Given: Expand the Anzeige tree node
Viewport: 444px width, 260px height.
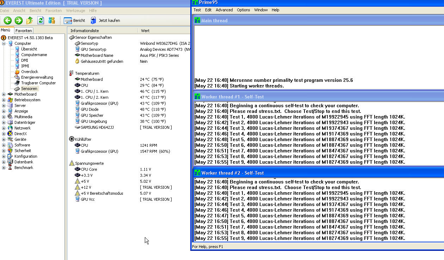Looking at the screenshot, I should click(4, 111).
